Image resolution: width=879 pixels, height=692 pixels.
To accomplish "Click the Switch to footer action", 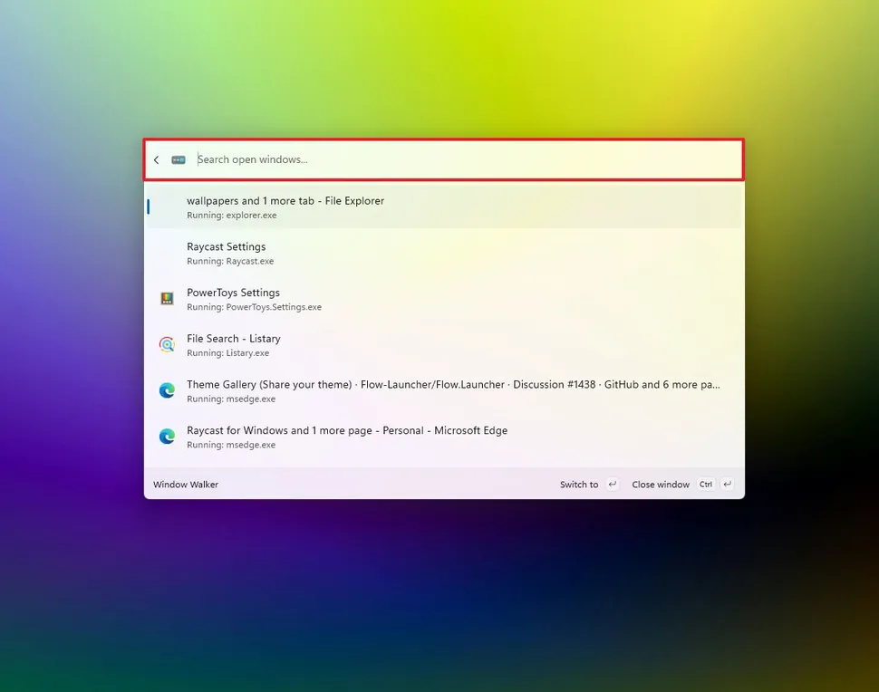I will [578, 484].
